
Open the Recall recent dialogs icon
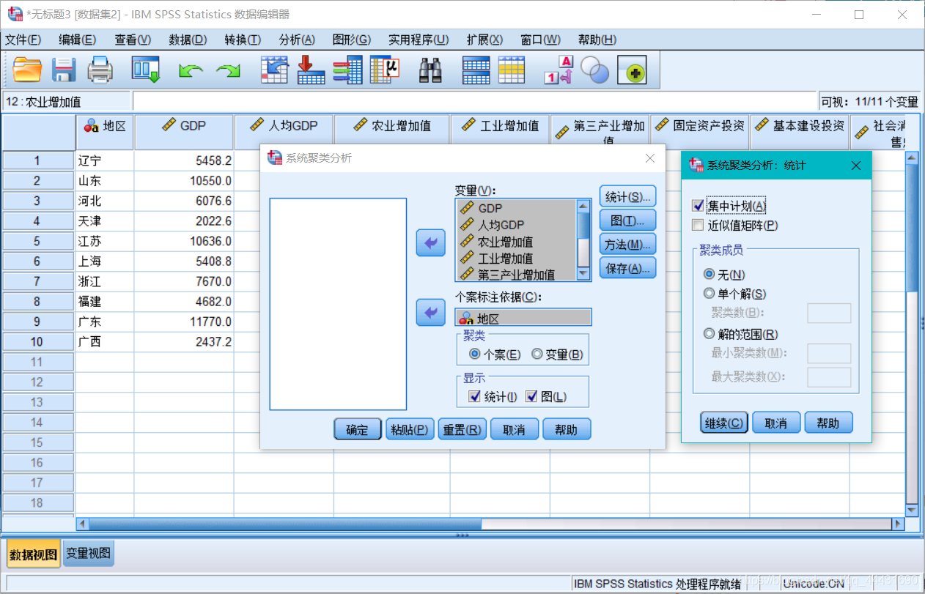(x=146, y=70)
